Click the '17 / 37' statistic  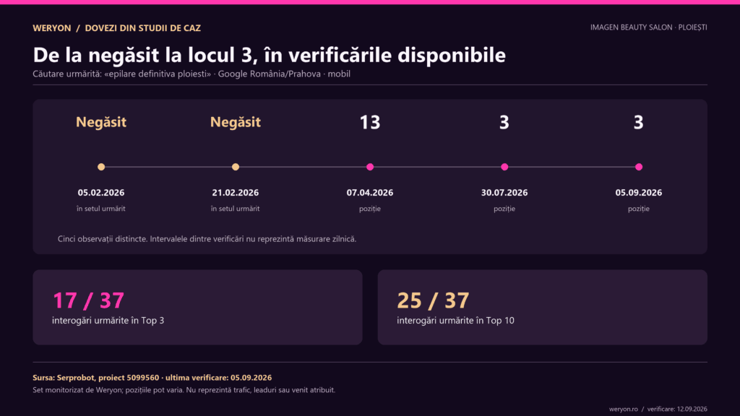coord(88,300)
